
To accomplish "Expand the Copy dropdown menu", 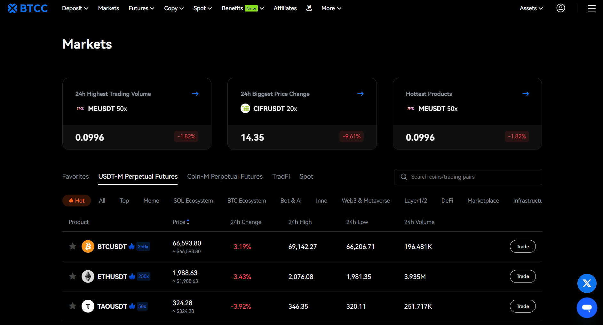I will point(174,8).
